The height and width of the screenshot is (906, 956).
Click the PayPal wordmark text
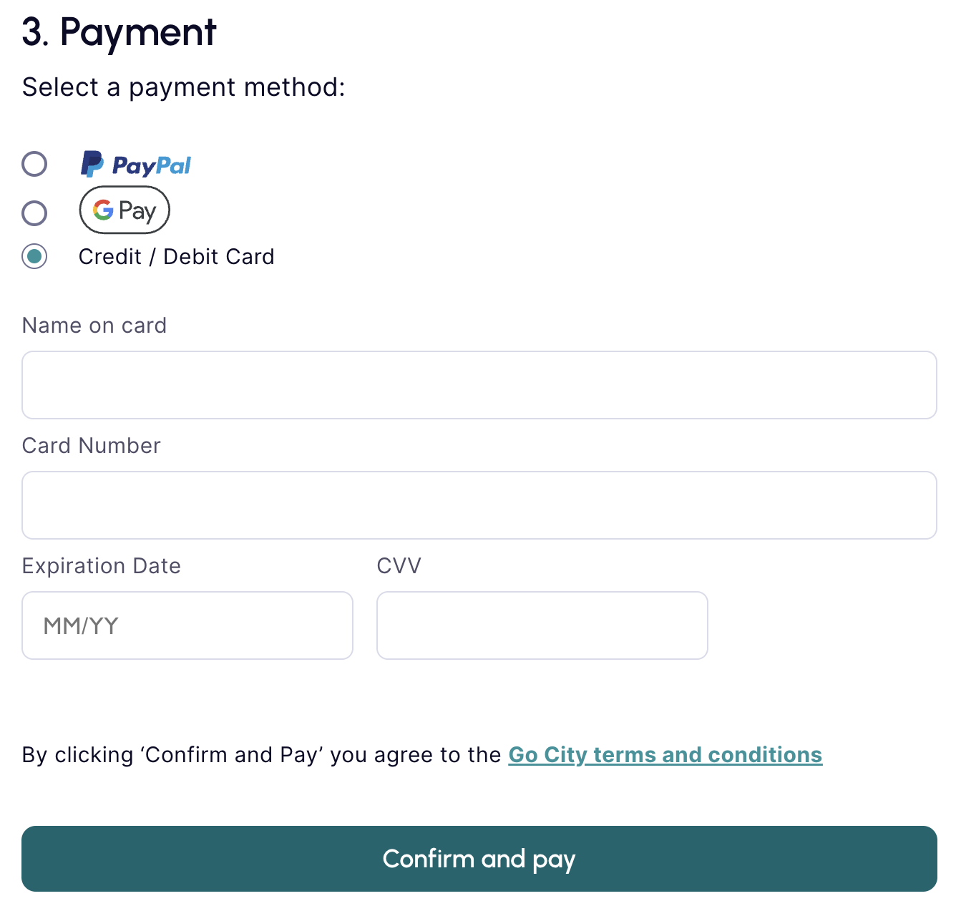(152, 166)
